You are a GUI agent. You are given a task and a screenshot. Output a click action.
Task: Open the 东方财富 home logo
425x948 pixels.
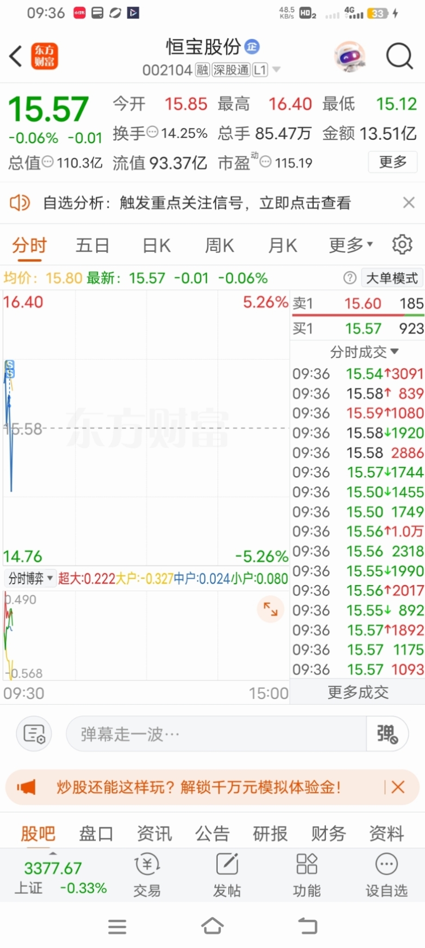[x=44, y=56]
